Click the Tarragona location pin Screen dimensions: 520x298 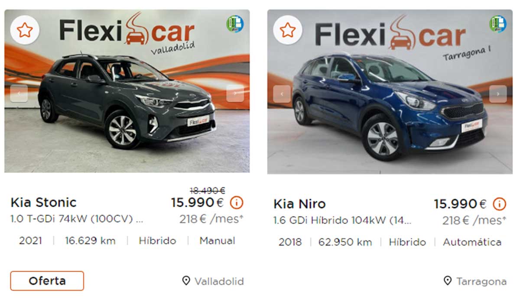(x=448, y=281)
